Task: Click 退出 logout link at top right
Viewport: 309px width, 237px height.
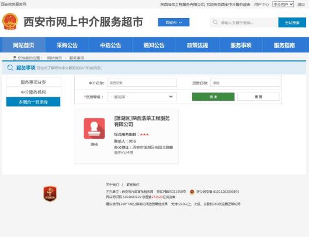Action: pos(301,4)
